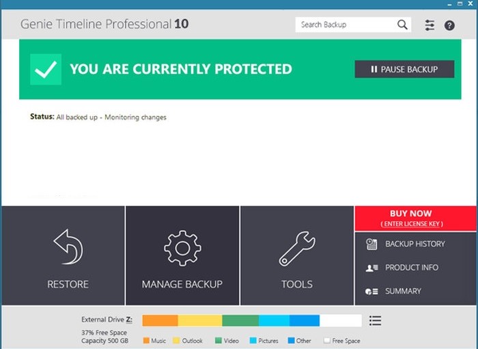Click the yellow Outlook segment of usage bar
The width and height of the screenshot is (478, 349).
click(200, 320)
